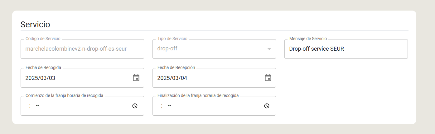The width and height of the screenshot is (435, 134).
Task: Click the Mensaje de Servicio label
Action: [x=308, y=39]
